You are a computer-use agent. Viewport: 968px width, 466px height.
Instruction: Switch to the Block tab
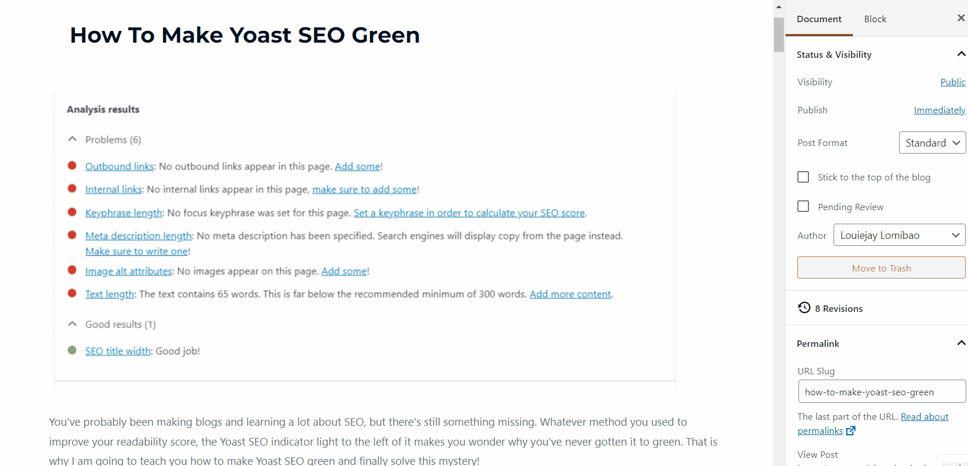(x=875, y=19)
